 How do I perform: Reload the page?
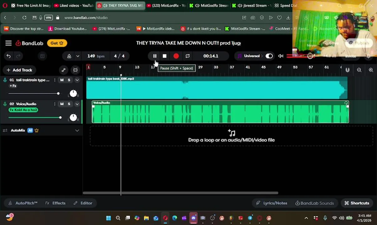pyautogui.click(x=24, y=17)
